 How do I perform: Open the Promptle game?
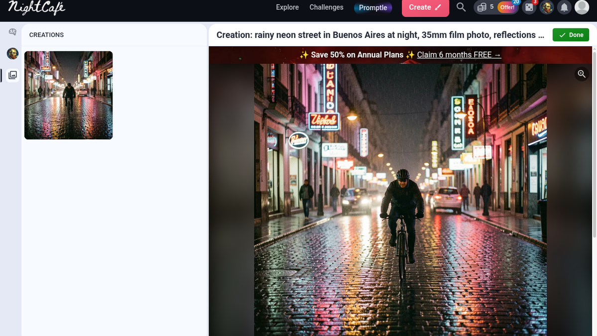pyautogui.click(x=373, y=7)
